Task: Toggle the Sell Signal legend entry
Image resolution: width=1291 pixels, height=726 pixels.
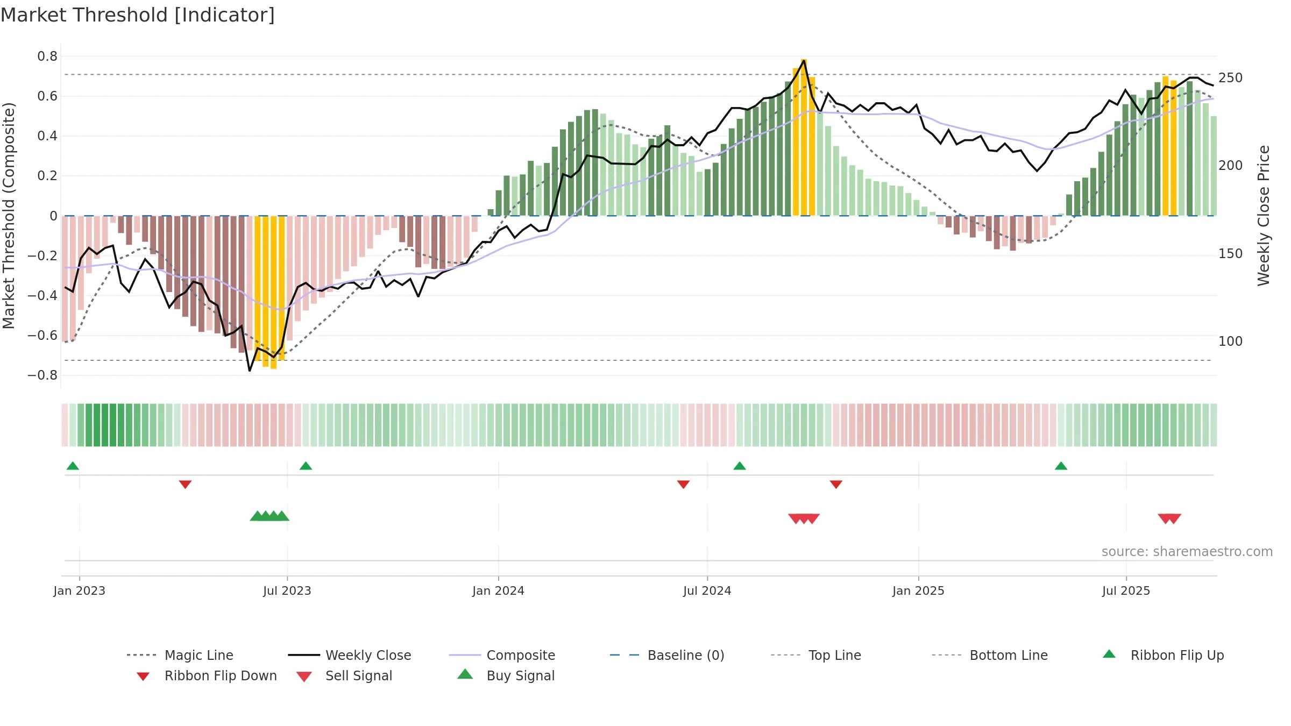Action: coord(344,675)
